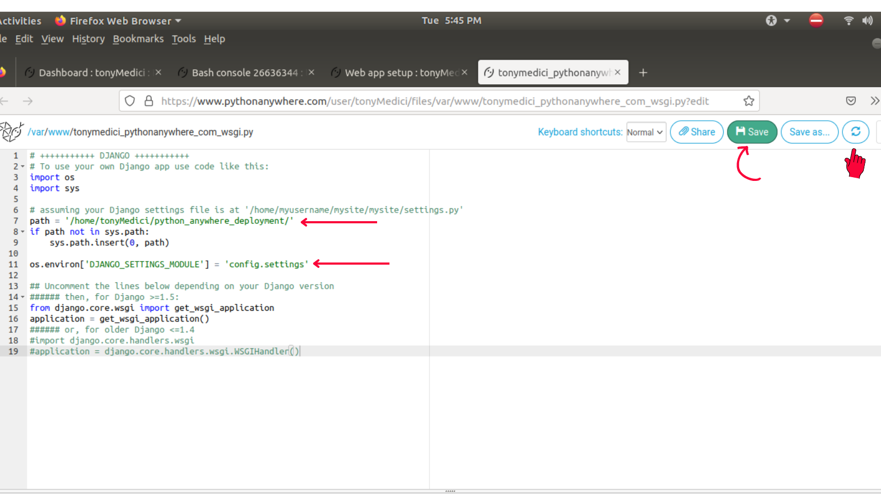Open the /var breadcrumb link
Image resolution: width=881 pixels, height=496 pixels.
coord(36,132)
